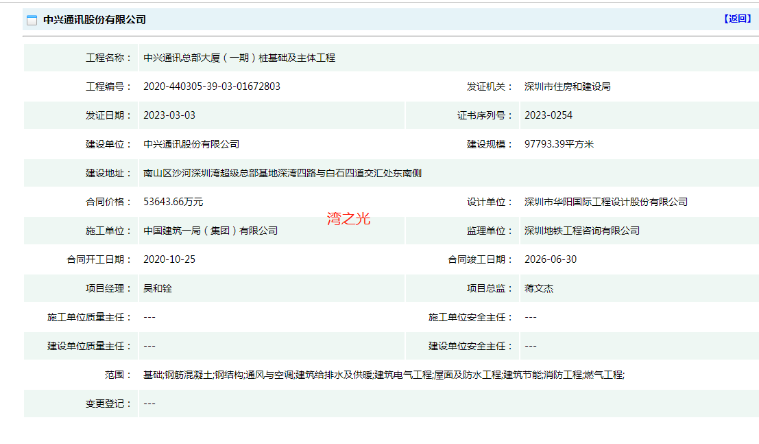
Task: Click supervisor 深圳地铁工程咨询有限公司
Action: click(581, 231)
